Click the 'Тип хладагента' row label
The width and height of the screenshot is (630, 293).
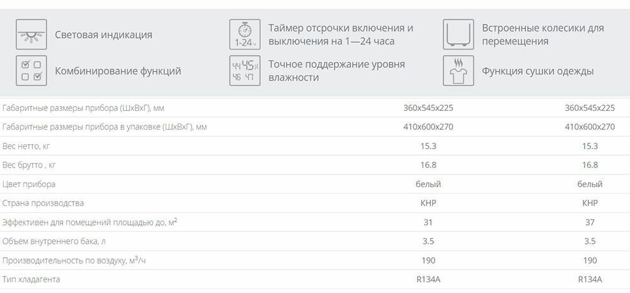click(31, 279)
